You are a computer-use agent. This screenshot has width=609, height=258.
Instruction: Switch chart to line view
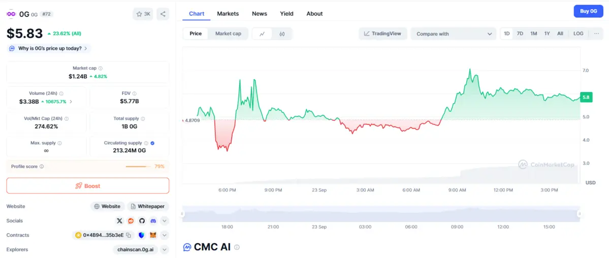(x=262, y=34)
